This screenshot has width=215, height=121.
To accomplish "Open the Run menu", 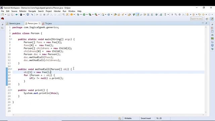I will tap(64, 11).
